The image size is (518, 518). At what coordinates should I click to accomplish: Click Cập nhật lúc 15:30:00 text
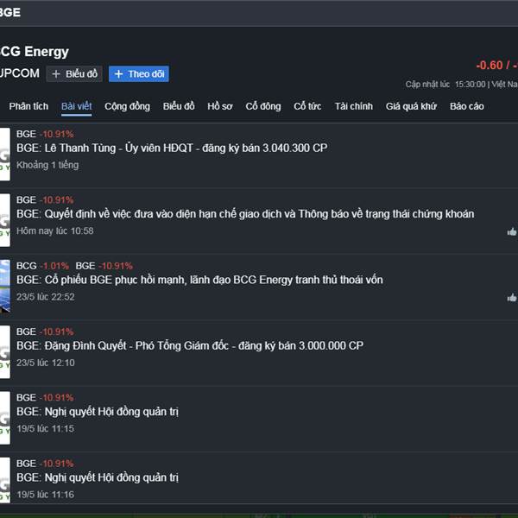pyautogui.click(x=445, y=85)
